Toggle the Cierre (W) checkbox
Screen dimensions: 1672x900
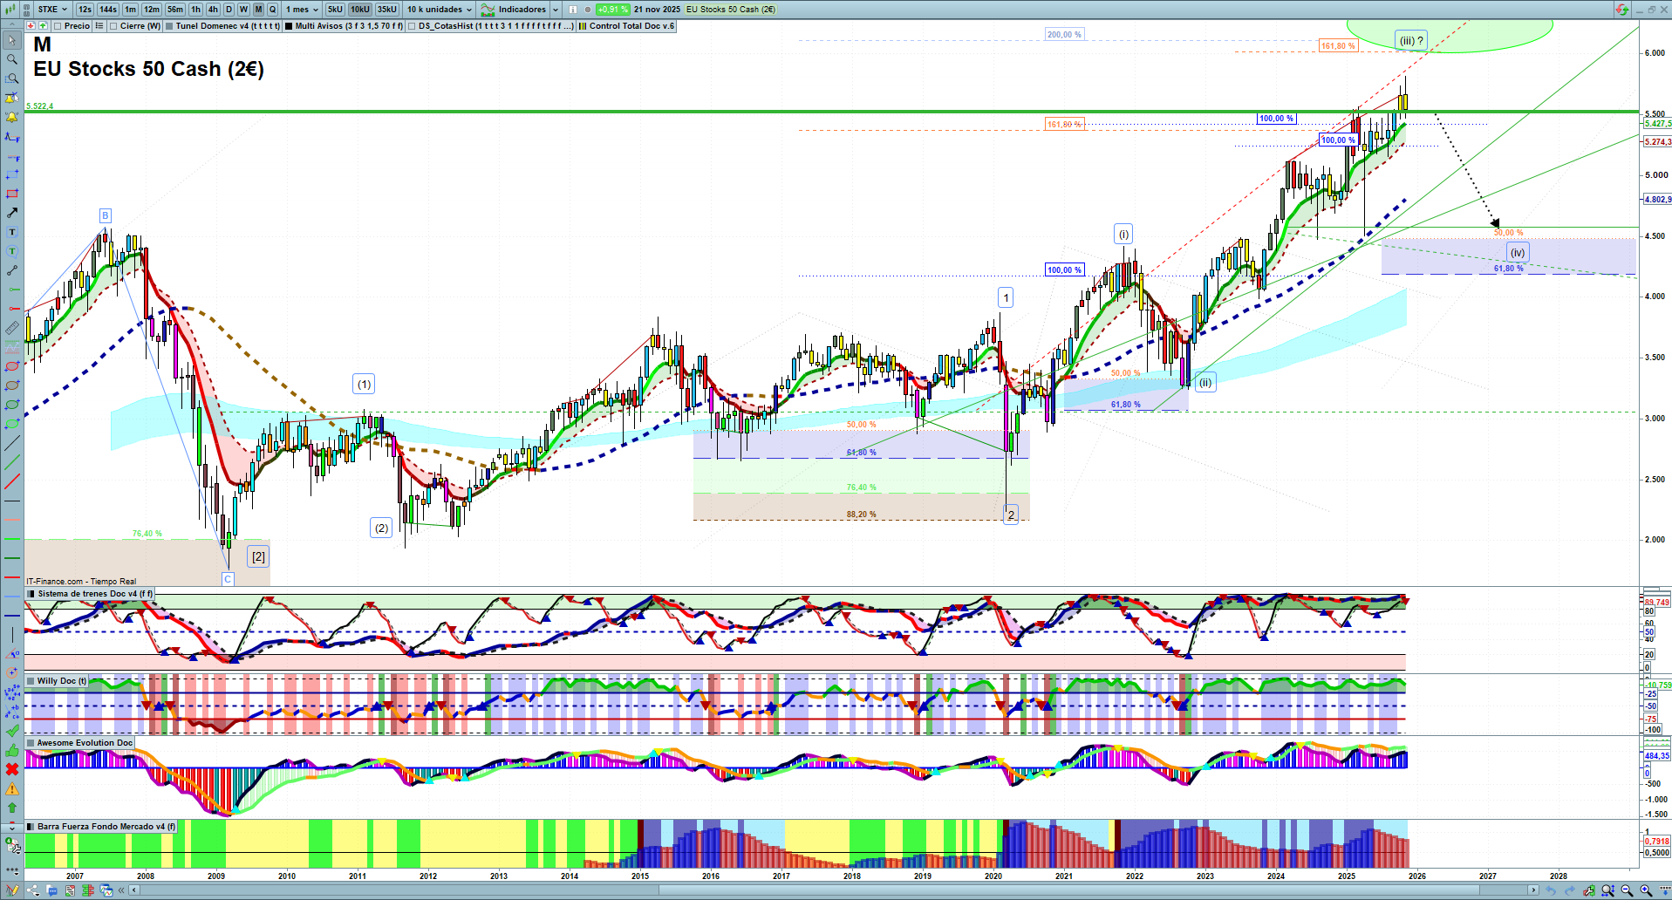click(113, 26)
